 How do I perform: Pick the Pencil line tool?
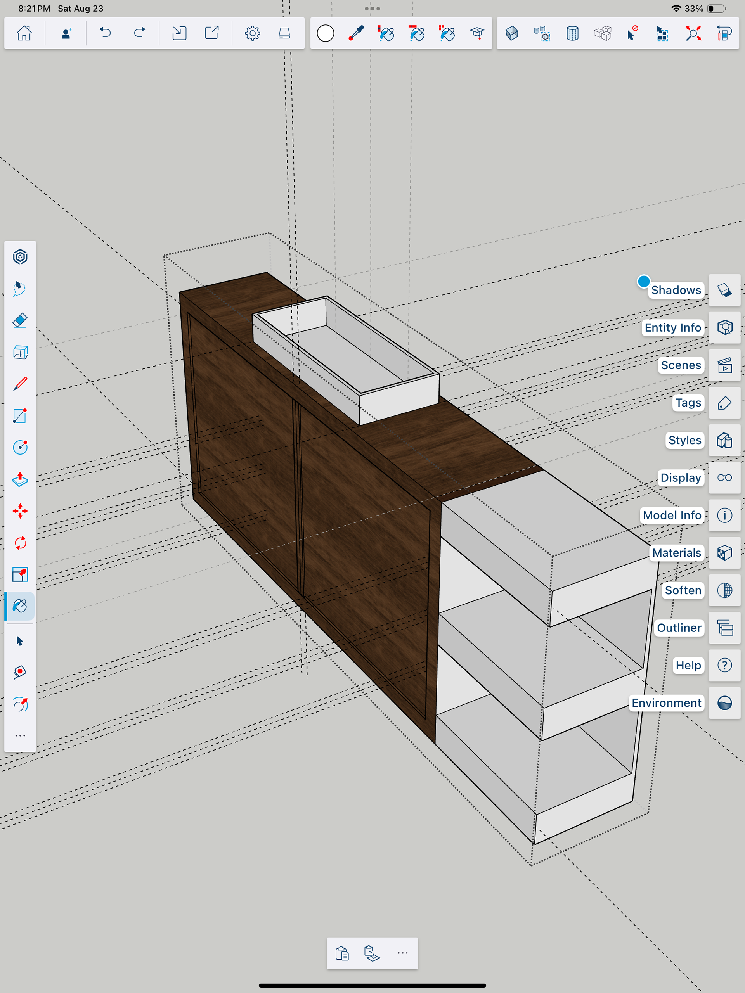pyautogui.click(x=20, y=384)
